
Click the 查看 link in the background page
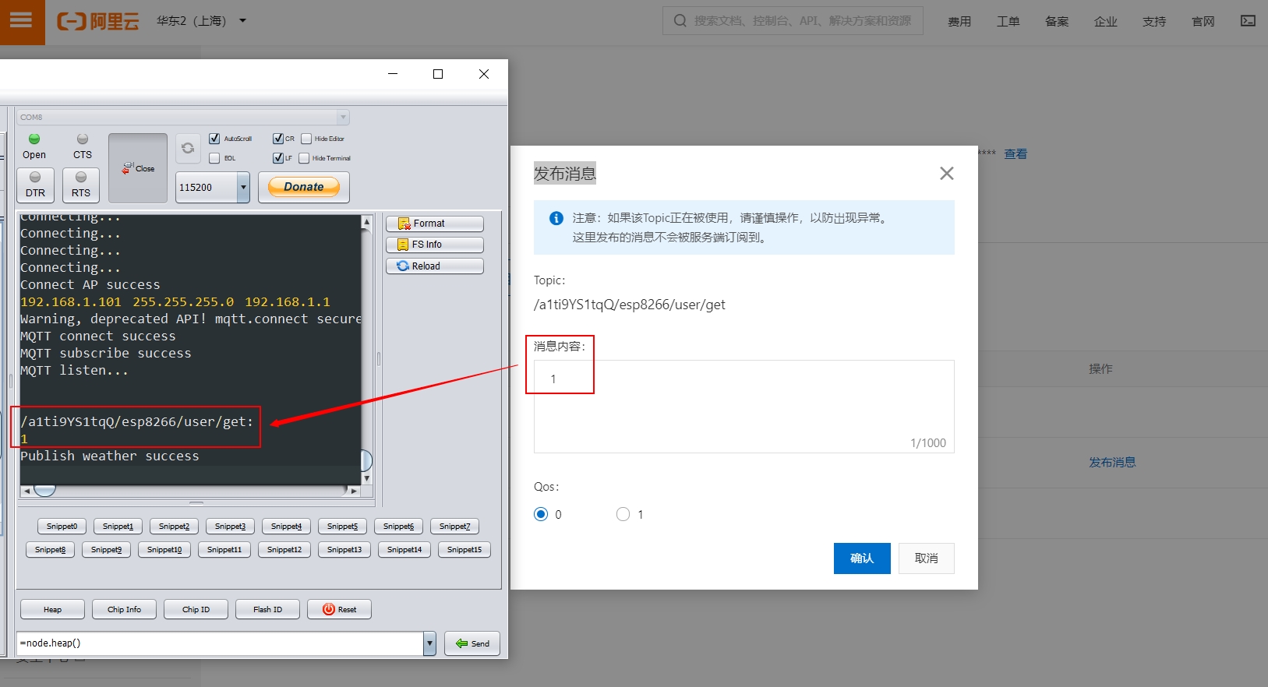(x=1015, y=154)
